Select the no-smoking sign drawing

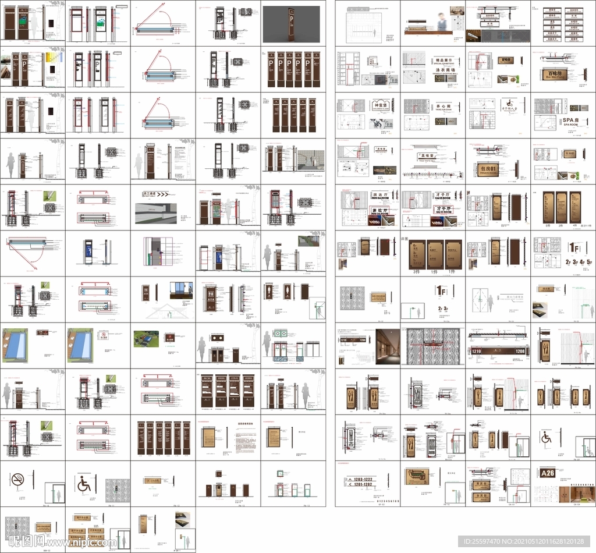(x=33, y=484)
